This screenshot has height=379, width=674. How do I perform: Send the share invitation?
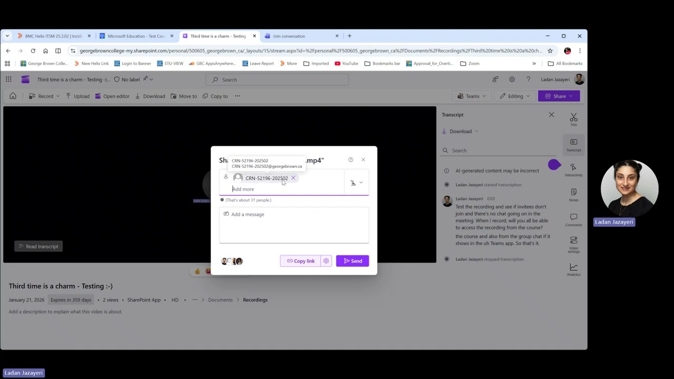click(x=352, y=261)
